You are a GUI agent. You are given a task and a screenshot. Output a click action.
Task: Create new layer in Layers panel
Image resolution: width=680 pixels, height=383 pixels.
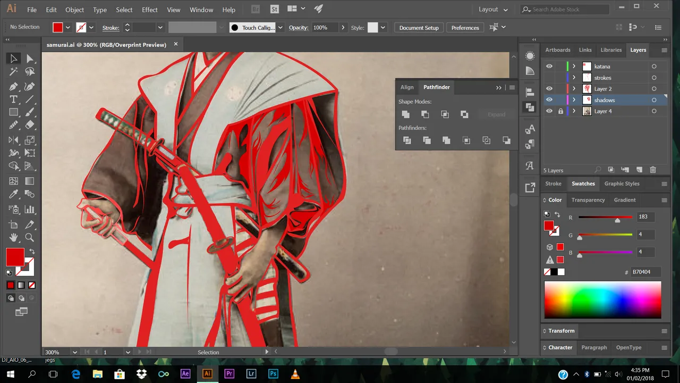point(639,170)
